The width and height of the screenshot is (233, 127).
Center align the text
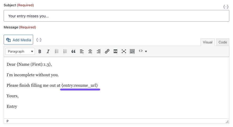click(x=90, y=52)
